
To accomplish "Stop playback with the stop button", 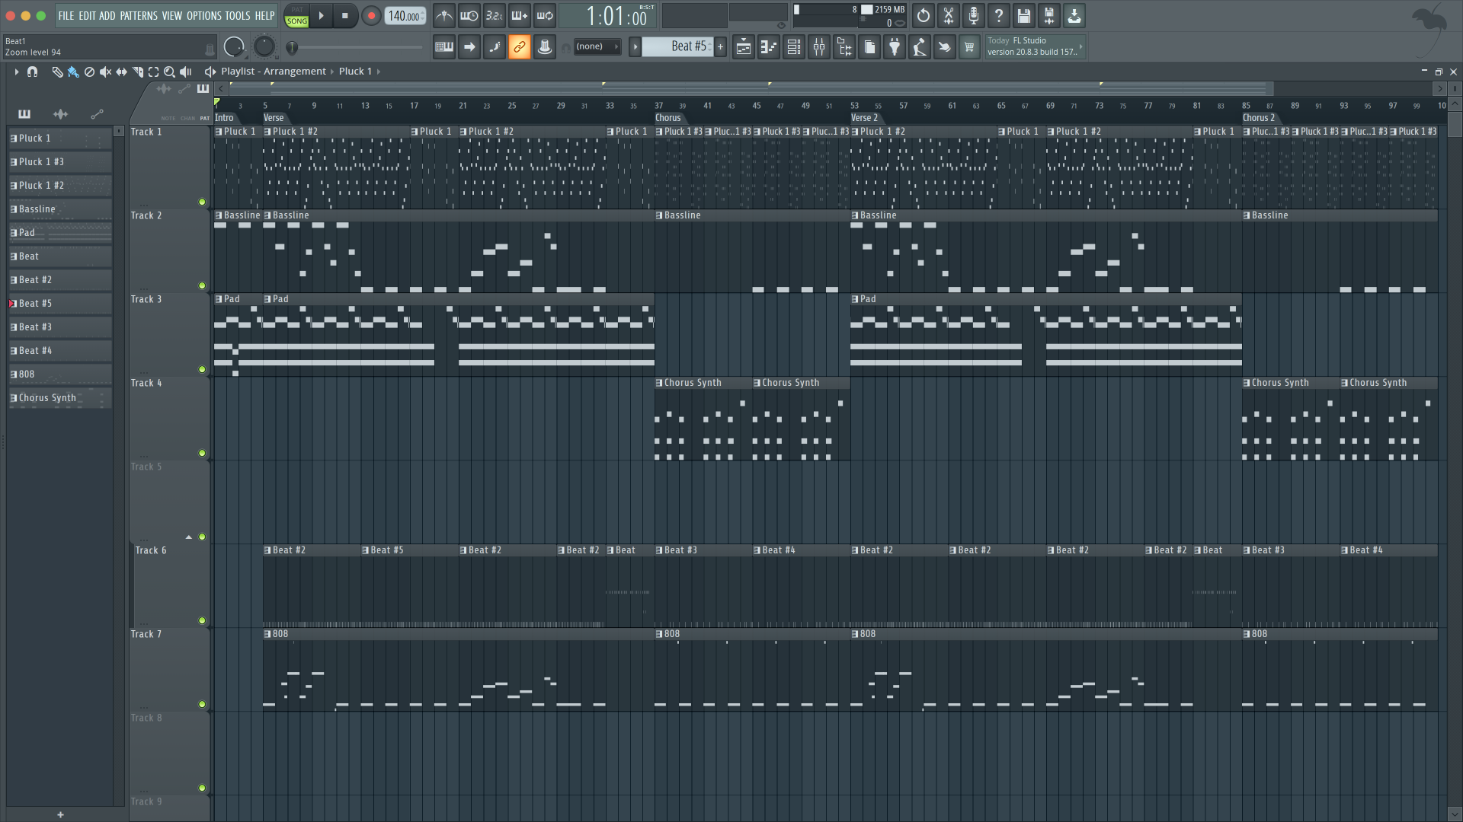I will (345, 16).
